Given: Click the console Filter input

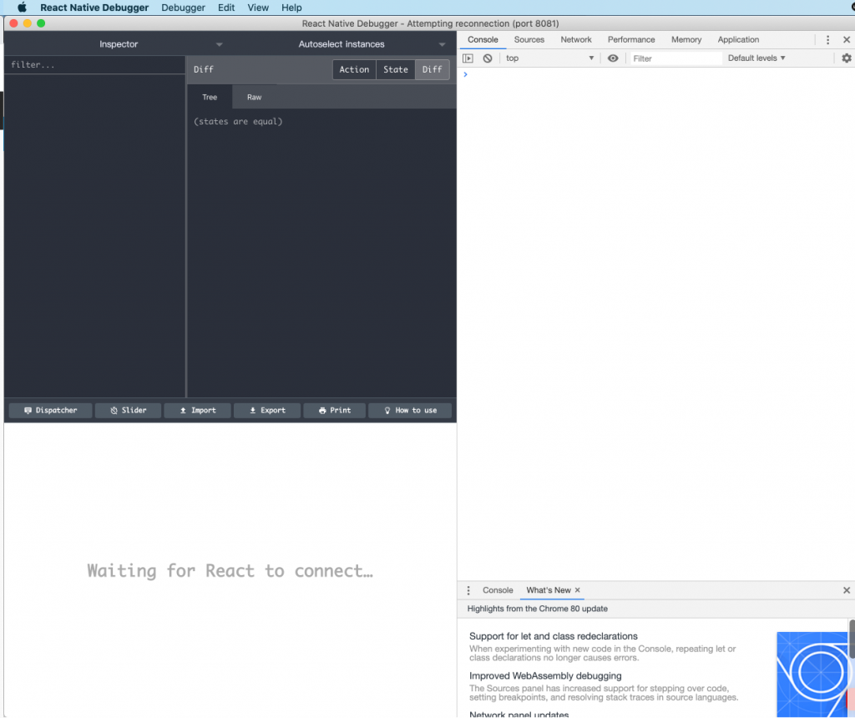Looking at the screenshot, I should point(676,58).
